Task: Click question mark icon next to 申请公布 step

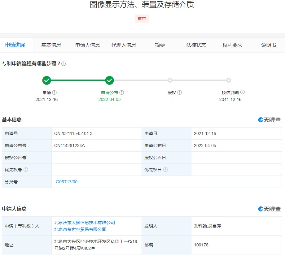Action: tap(122, 93)
